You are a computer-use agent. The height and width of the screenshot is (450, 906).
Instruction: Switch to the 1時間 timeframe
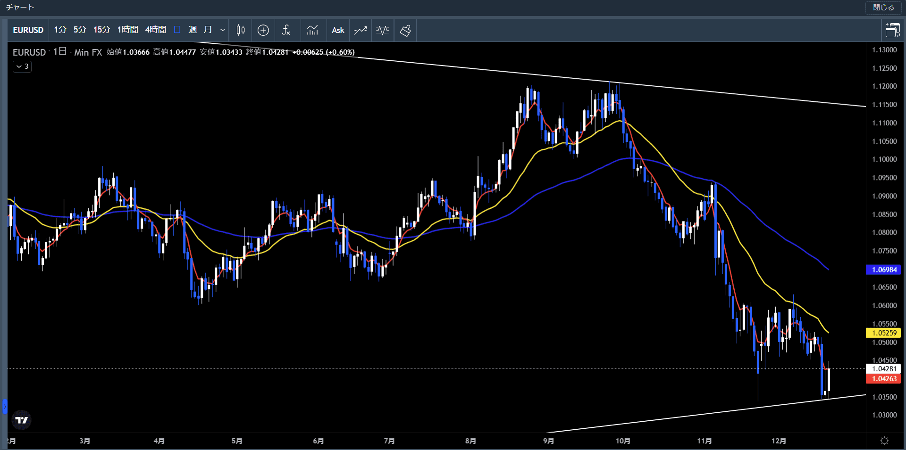click(127, 30)
